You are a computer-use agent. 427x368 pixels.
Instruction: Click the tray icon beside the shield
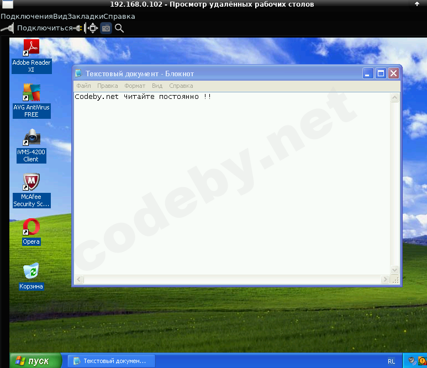[412, 361]
